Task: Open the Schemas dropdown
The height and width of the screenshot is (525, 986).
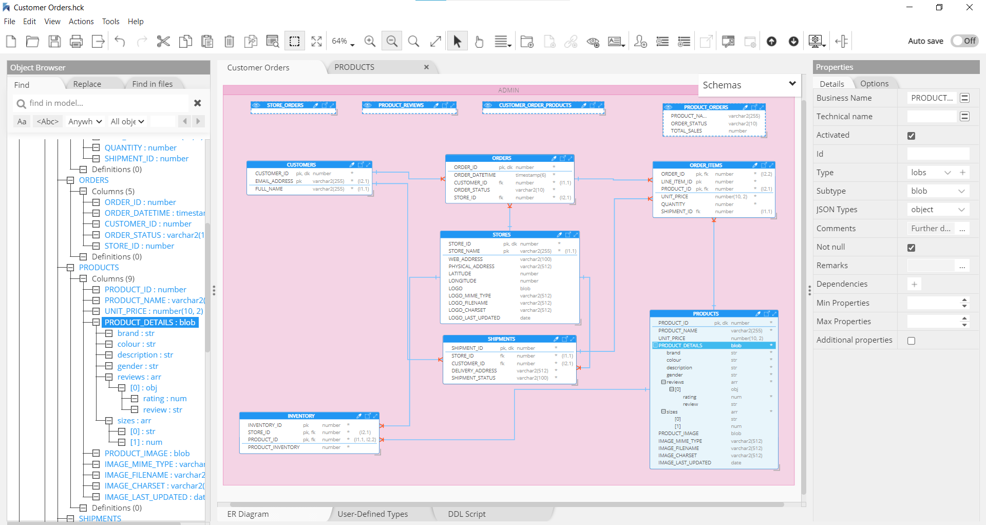Action: click(x=749, y=85)
